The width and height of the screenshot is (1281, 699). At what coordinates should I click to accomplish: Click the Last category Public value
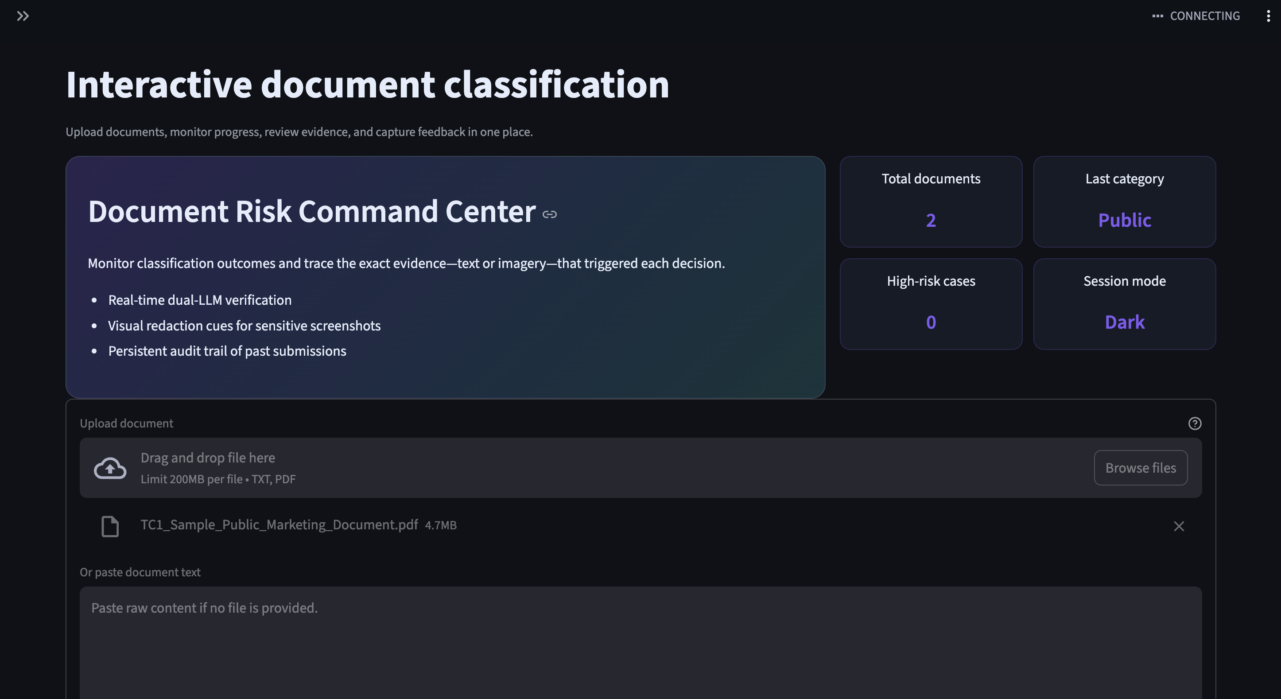[1124, 220]
